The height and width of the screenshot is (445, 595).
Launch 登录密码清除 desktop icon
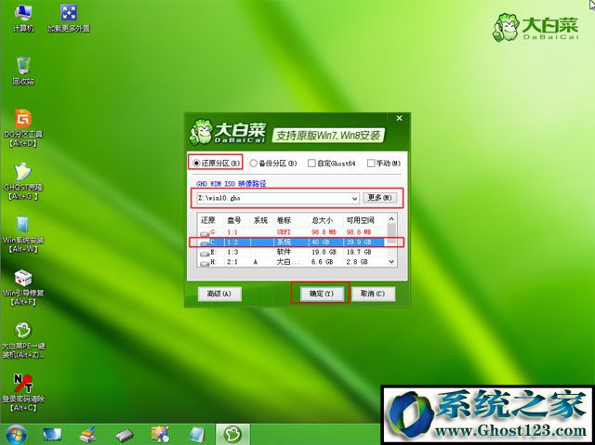pyautogui.click(x=23, y=393)
